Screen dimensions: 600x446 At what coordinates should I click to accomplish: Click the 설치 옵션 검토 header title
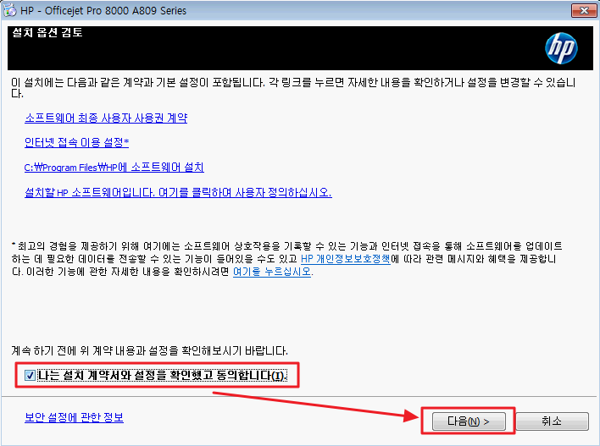coord(47,32)
